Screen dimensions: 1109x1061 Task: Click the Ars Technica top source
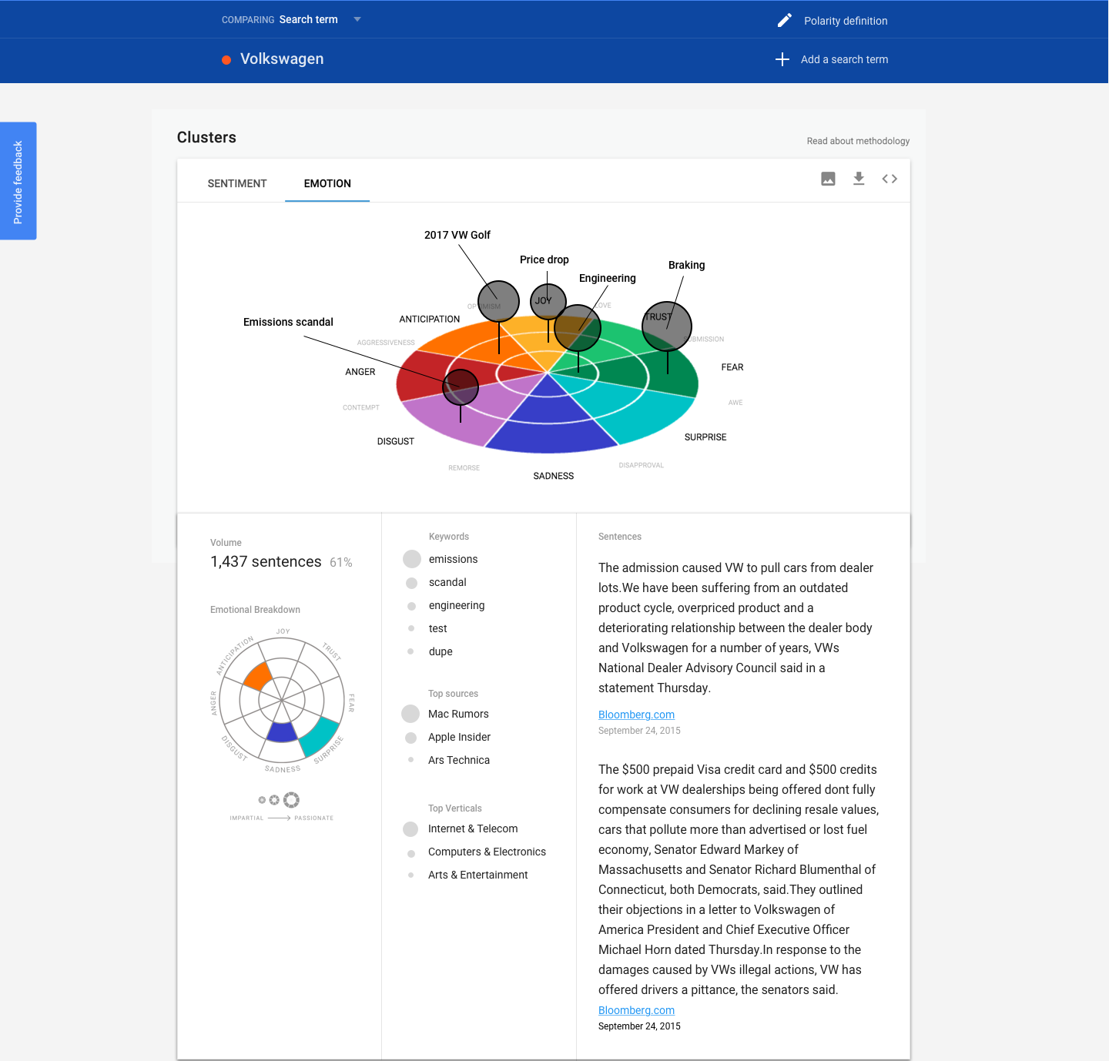coord(459,760)
